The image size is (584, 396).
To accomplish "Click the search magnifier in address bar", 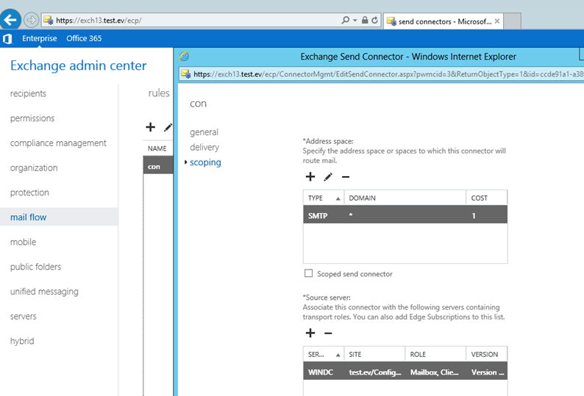I will click(x=345, y=20).
